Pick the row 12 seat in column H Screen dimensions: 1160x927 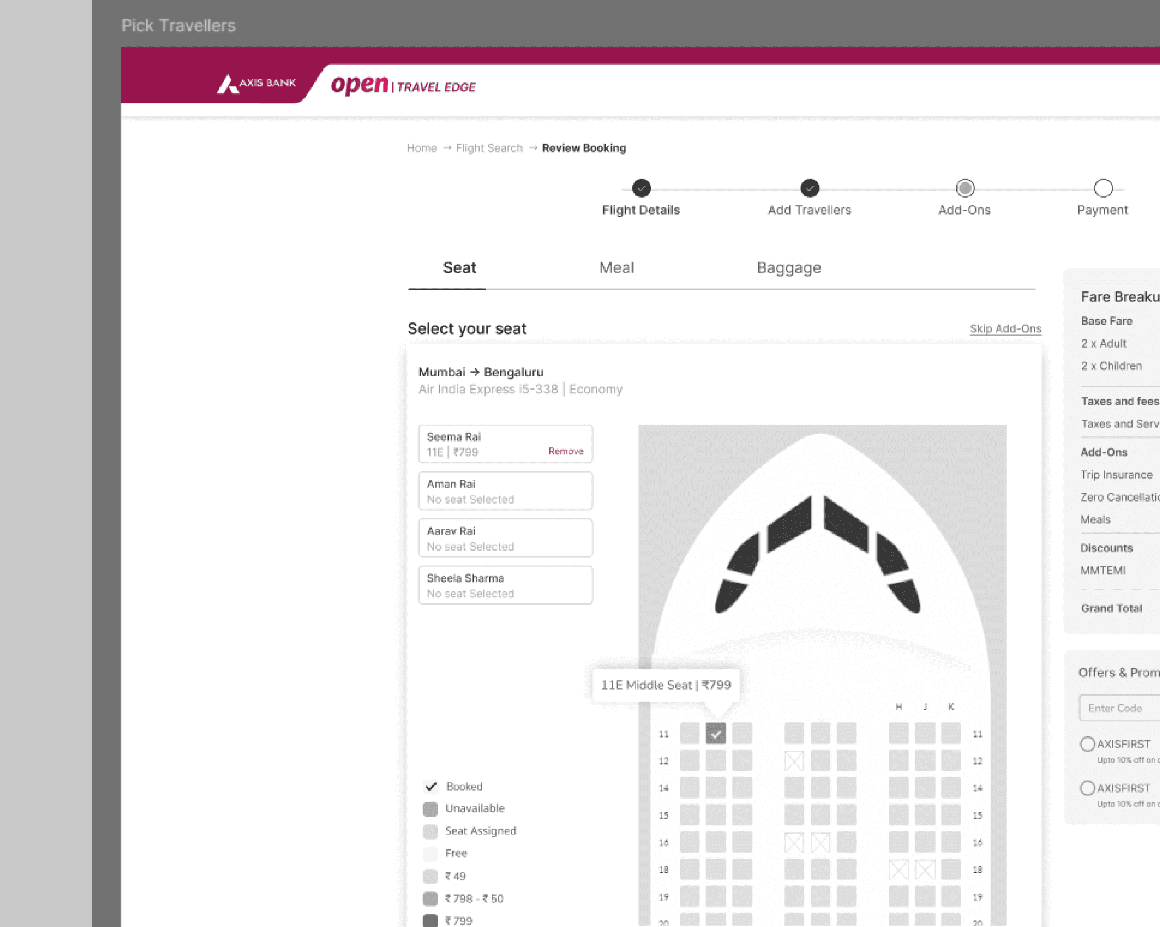tap(898, 760)
